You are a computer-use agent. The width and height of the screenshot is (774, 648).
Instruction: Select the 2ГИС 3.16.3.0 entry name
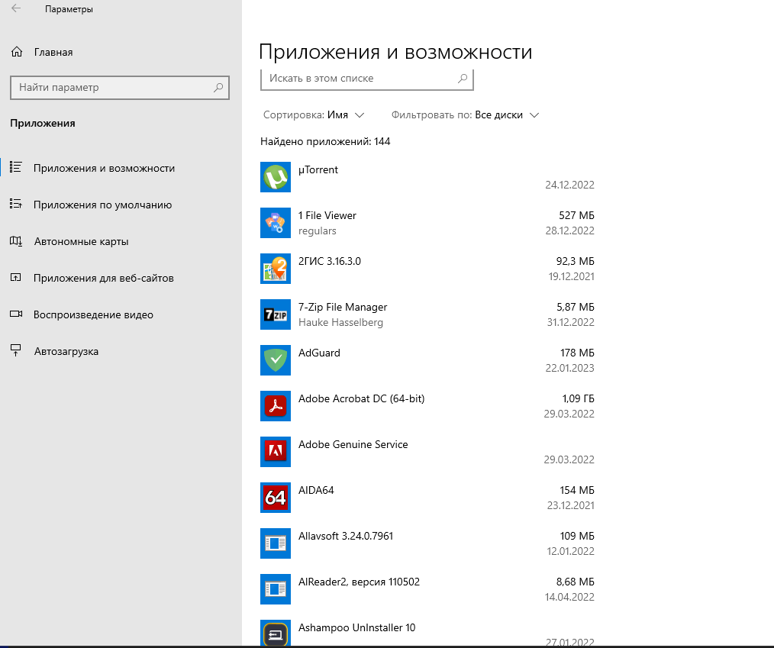(x=330, y=262)
